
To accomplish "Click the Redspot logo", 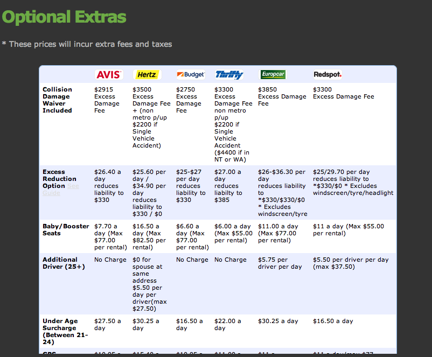I will click(x=328, y=75).
